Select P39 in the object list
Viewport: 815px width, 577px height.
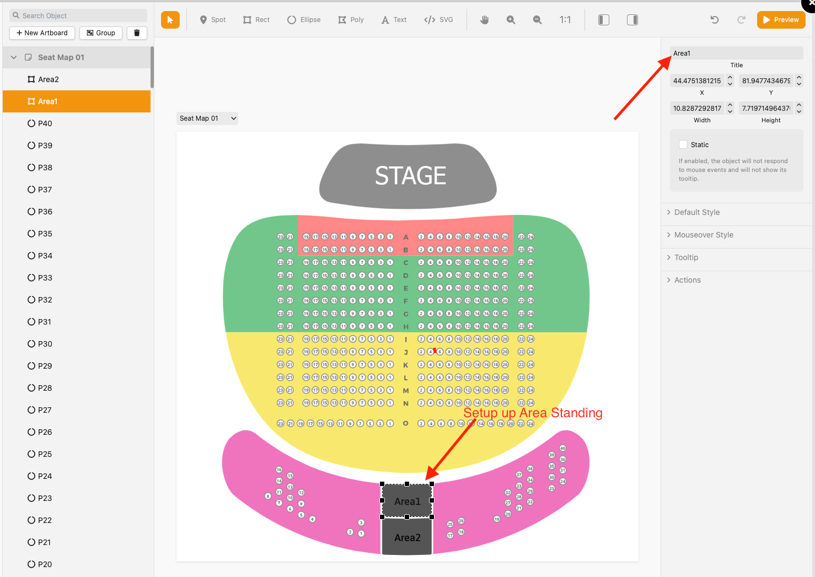(x=77, y=145)
